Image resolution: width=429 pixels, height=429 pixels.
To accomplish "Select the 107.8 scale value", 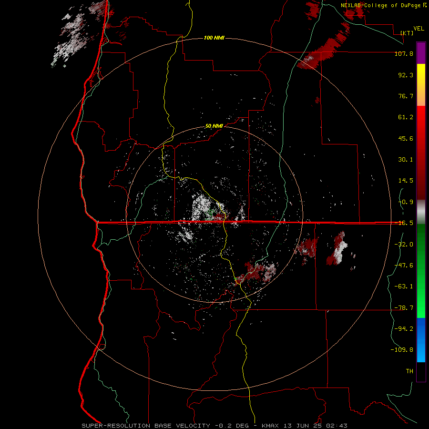I will coord(404,53).
